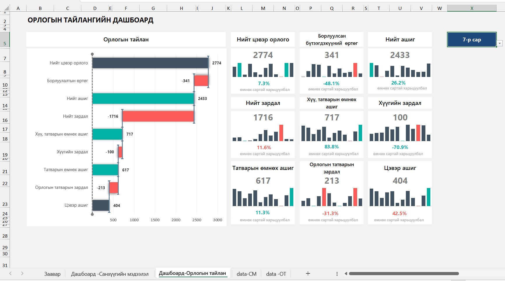Viewport: 505px width, 281px height.
Task: Open the Дашбоард -Санхүүгийн мэдээлэл sheet tab
Action: pyautogui.click(x=110, y=274)
